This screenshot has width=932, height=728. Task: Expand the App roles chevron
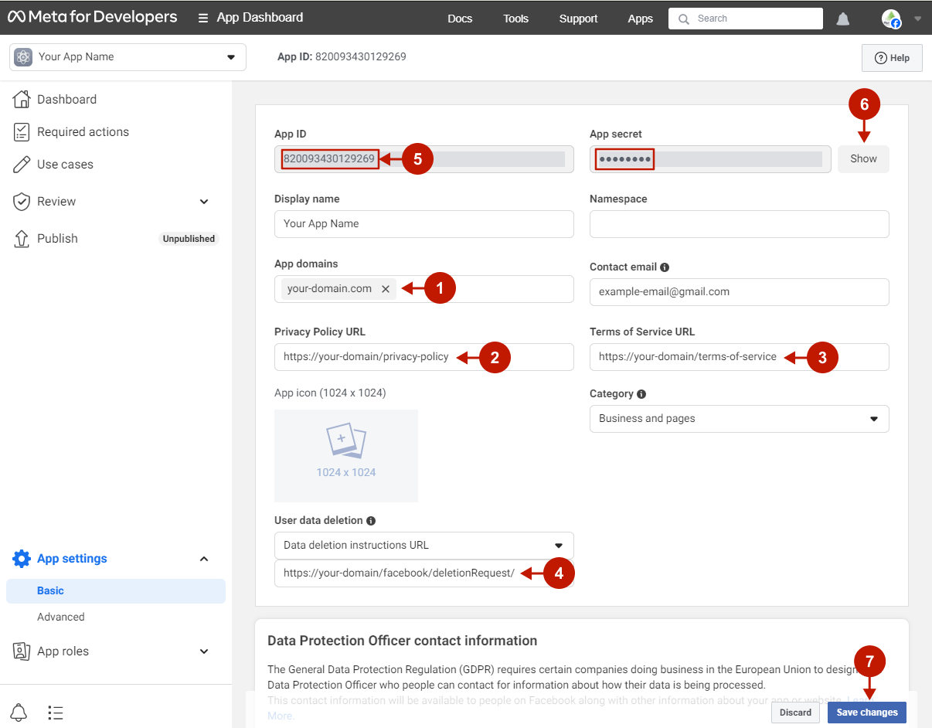pos(204,651)
